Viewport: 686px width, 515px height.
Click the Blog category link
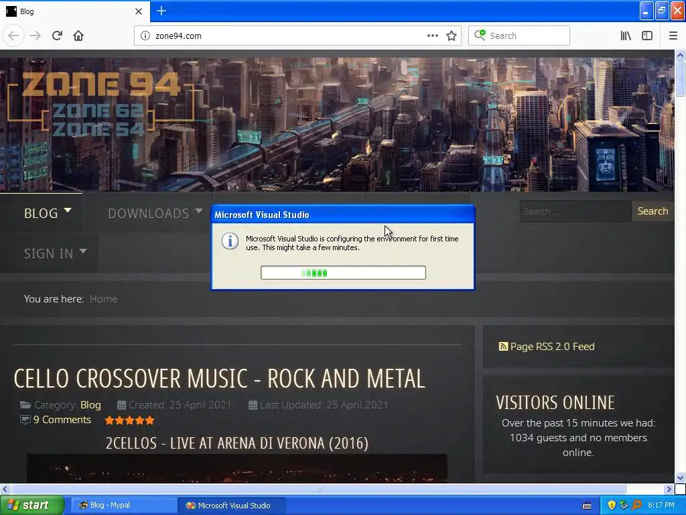click(90, 404)
